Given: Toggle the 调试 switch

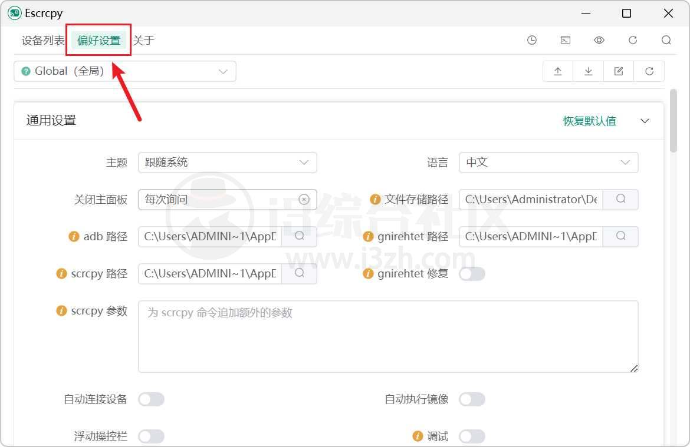Looking at the screenshot, I should (472, 436).
